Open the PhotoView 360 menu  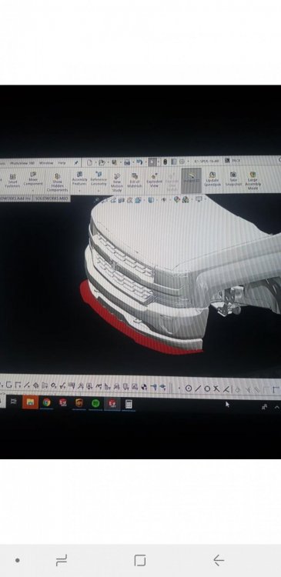coord(22,163)
